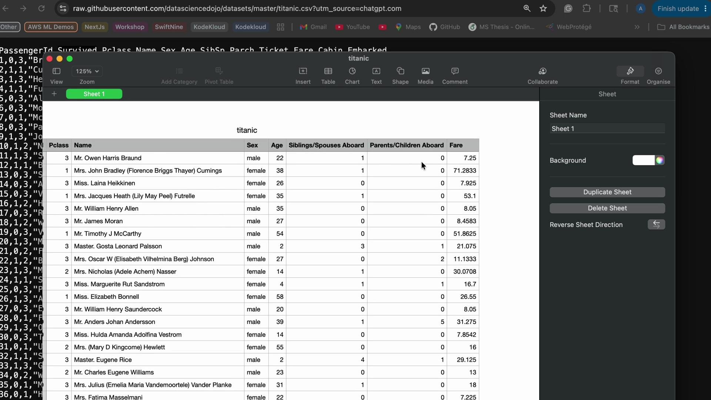711x400 pixels.
Task: Add a new sheet with plus button
Action: click(54, 94)
